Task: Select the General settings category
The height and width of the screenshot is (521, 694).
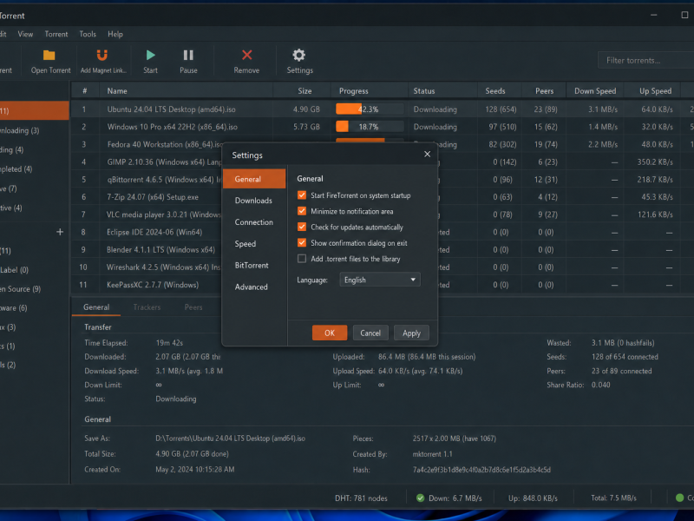Action: pyautogui.click(x=254, y=179)
